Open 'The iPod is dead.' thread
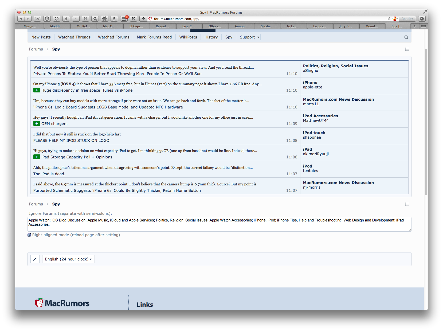 click(x=49, y=174)
